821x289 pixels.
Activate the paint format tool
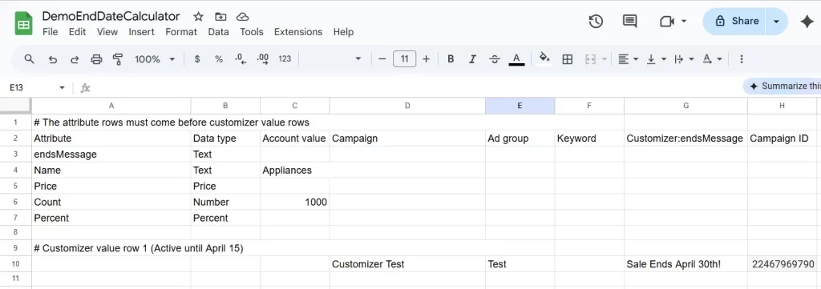(x=119, y=59)
